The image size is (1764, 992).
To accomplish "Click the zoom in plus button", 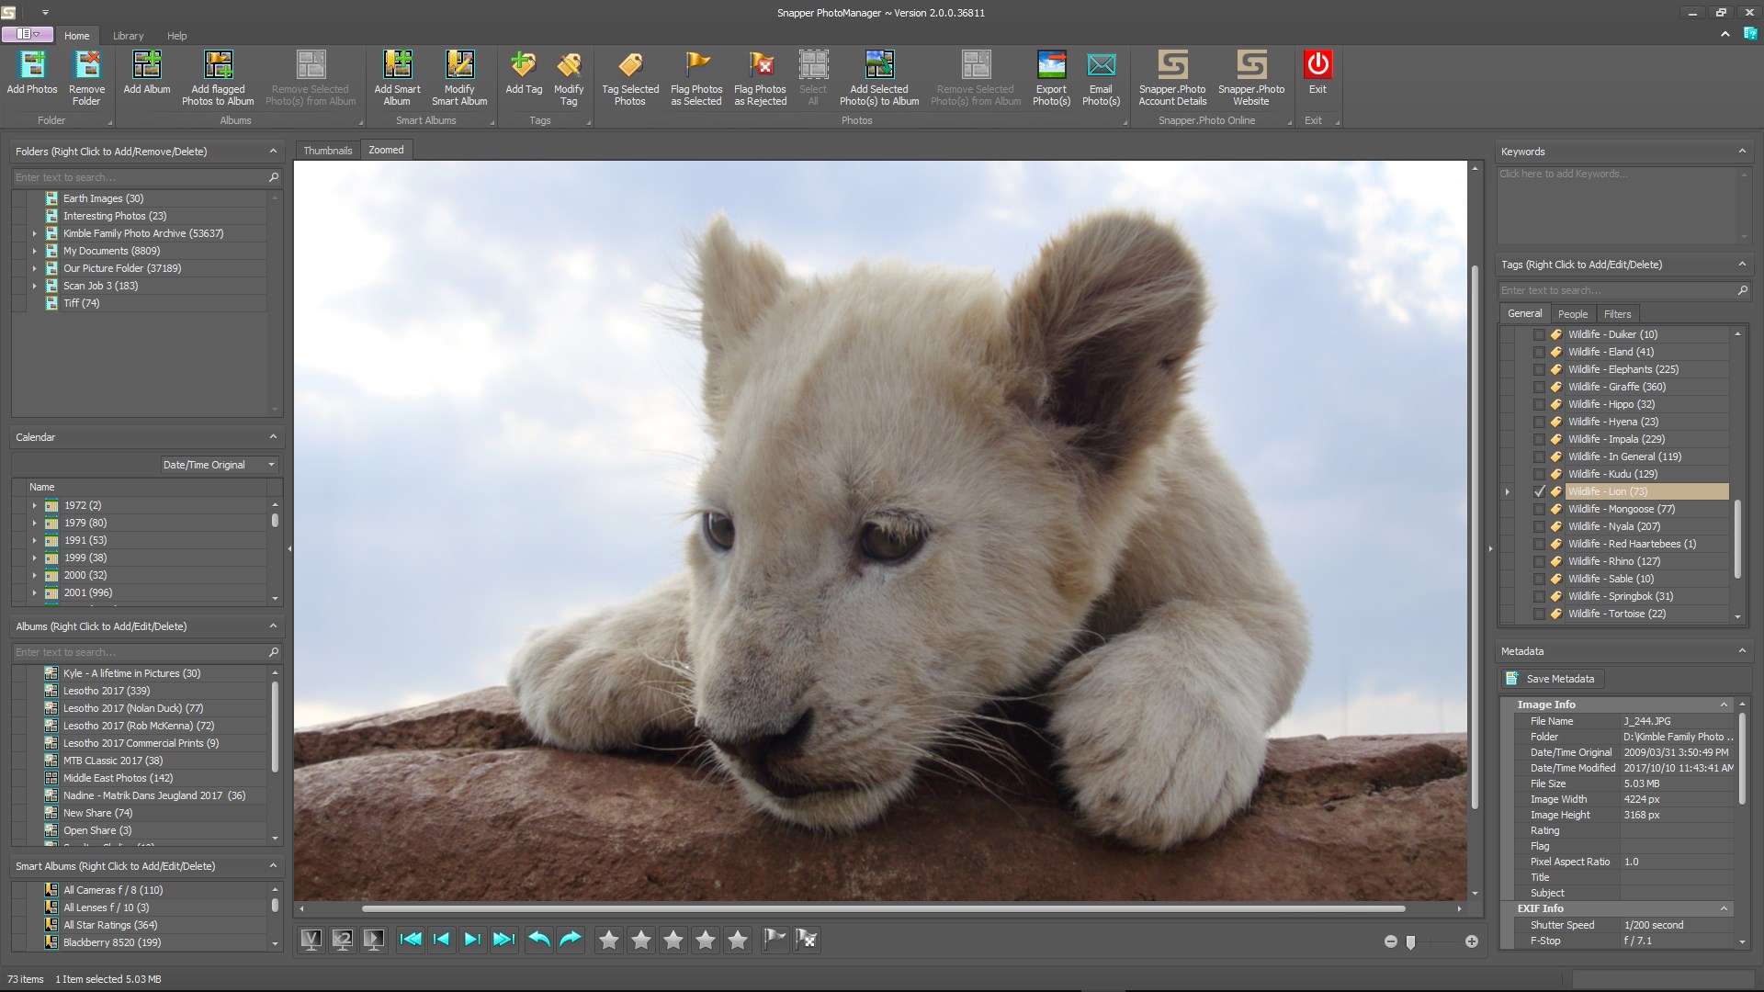I will [x=1471, y=941].
